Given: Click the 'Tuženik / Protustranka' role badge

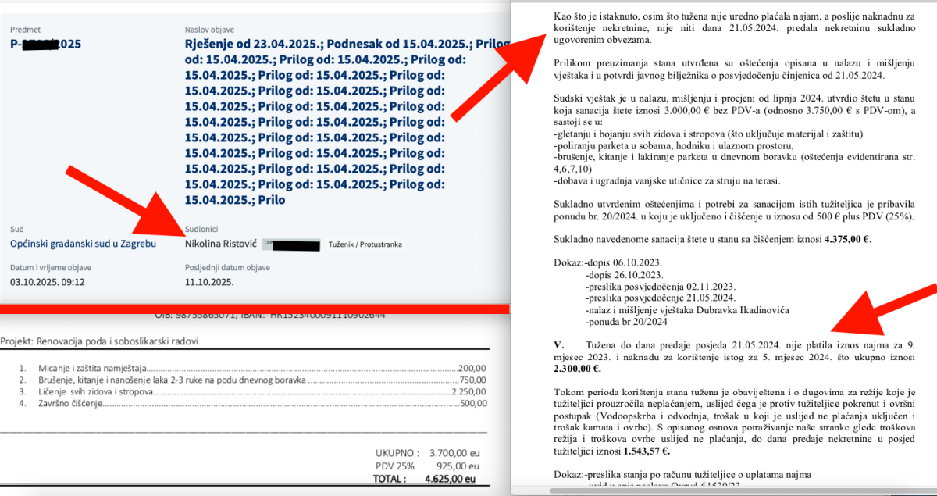Looking at the screenshot, I should (x=365, y=244).
